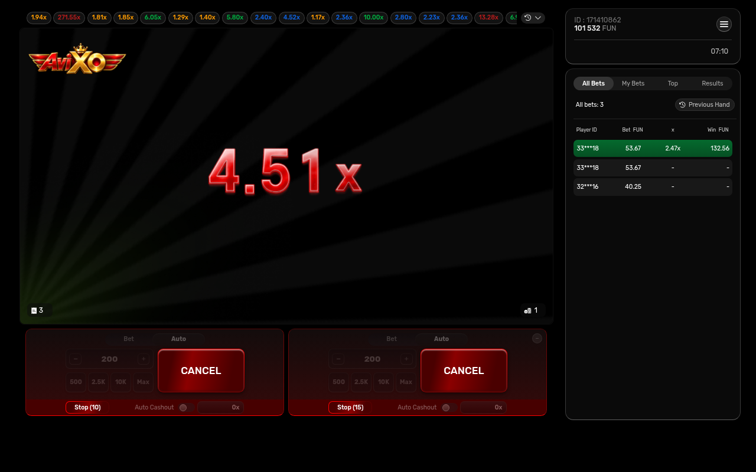Select Auto tab in second panel
Image resolution: width=756 pixels, height=472 pixels.
(441, 339)
